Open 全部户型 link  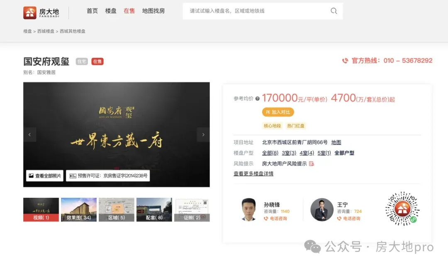click(344, 153)
